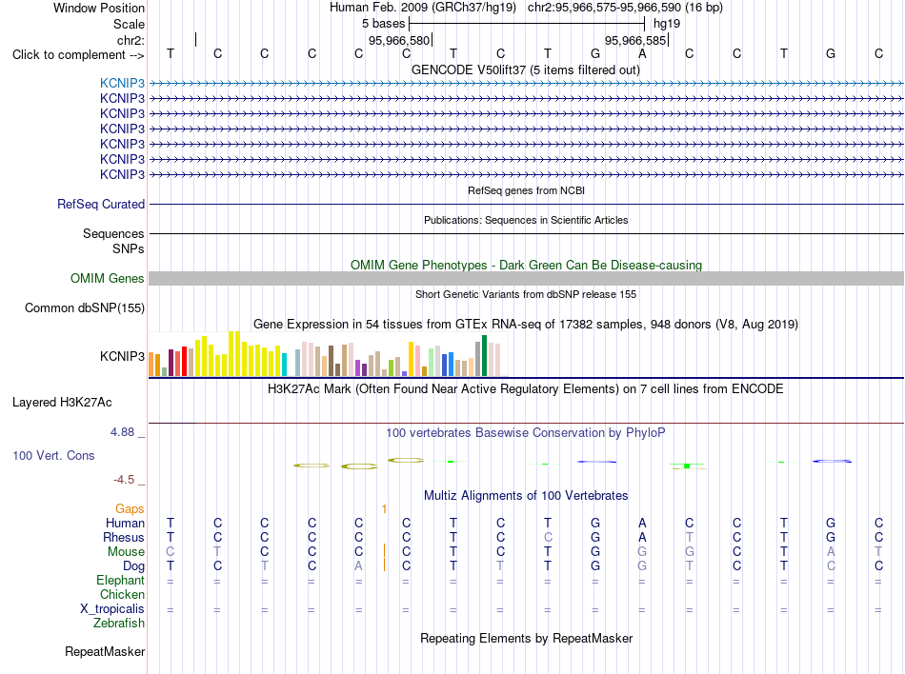905x674 pixels.
Task: Click the 'A' base in the Dog row
Action: pos(358,566)
